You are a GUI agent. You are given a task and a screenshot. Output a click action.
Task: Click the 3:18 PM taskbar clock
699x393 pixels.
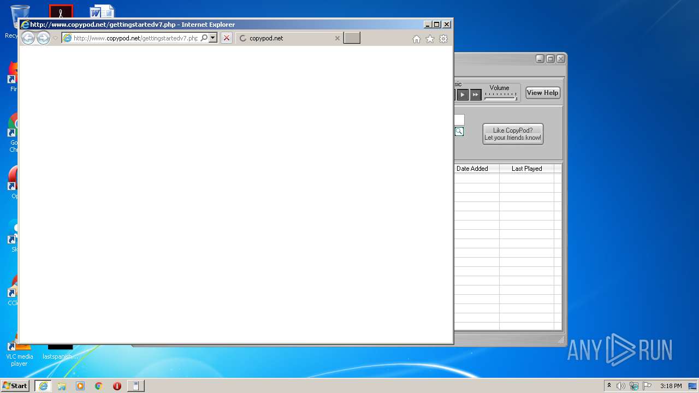click(x=671, y=386)
